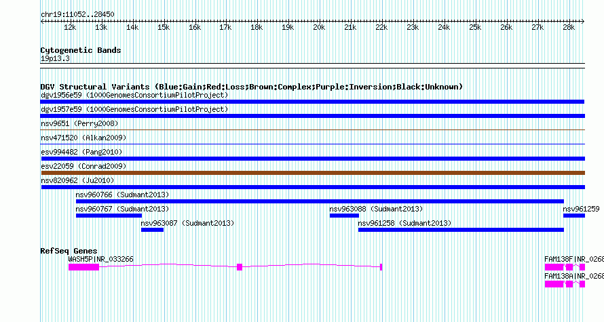Click the FAM138A large exon block
This screenshot has width=604, height=322.
[x=554, y=284]
